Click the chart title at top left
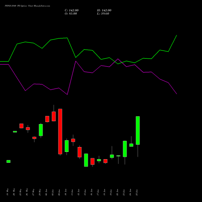 (x=27, y=6)
